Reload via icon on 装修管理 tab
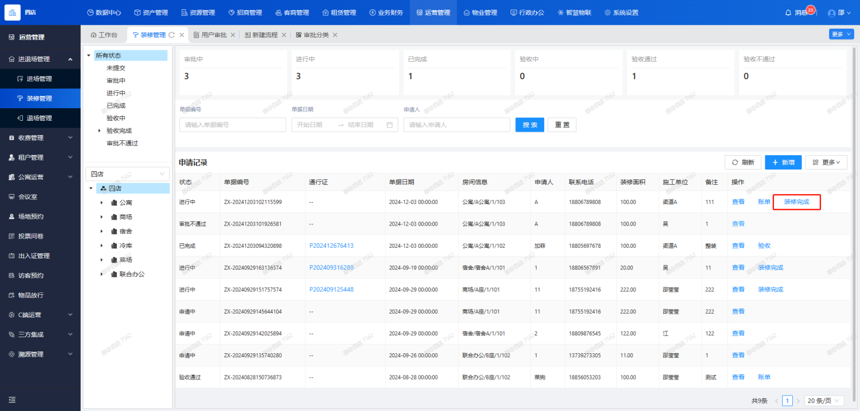This screenshot has height=411, width=860. point(171,35)
